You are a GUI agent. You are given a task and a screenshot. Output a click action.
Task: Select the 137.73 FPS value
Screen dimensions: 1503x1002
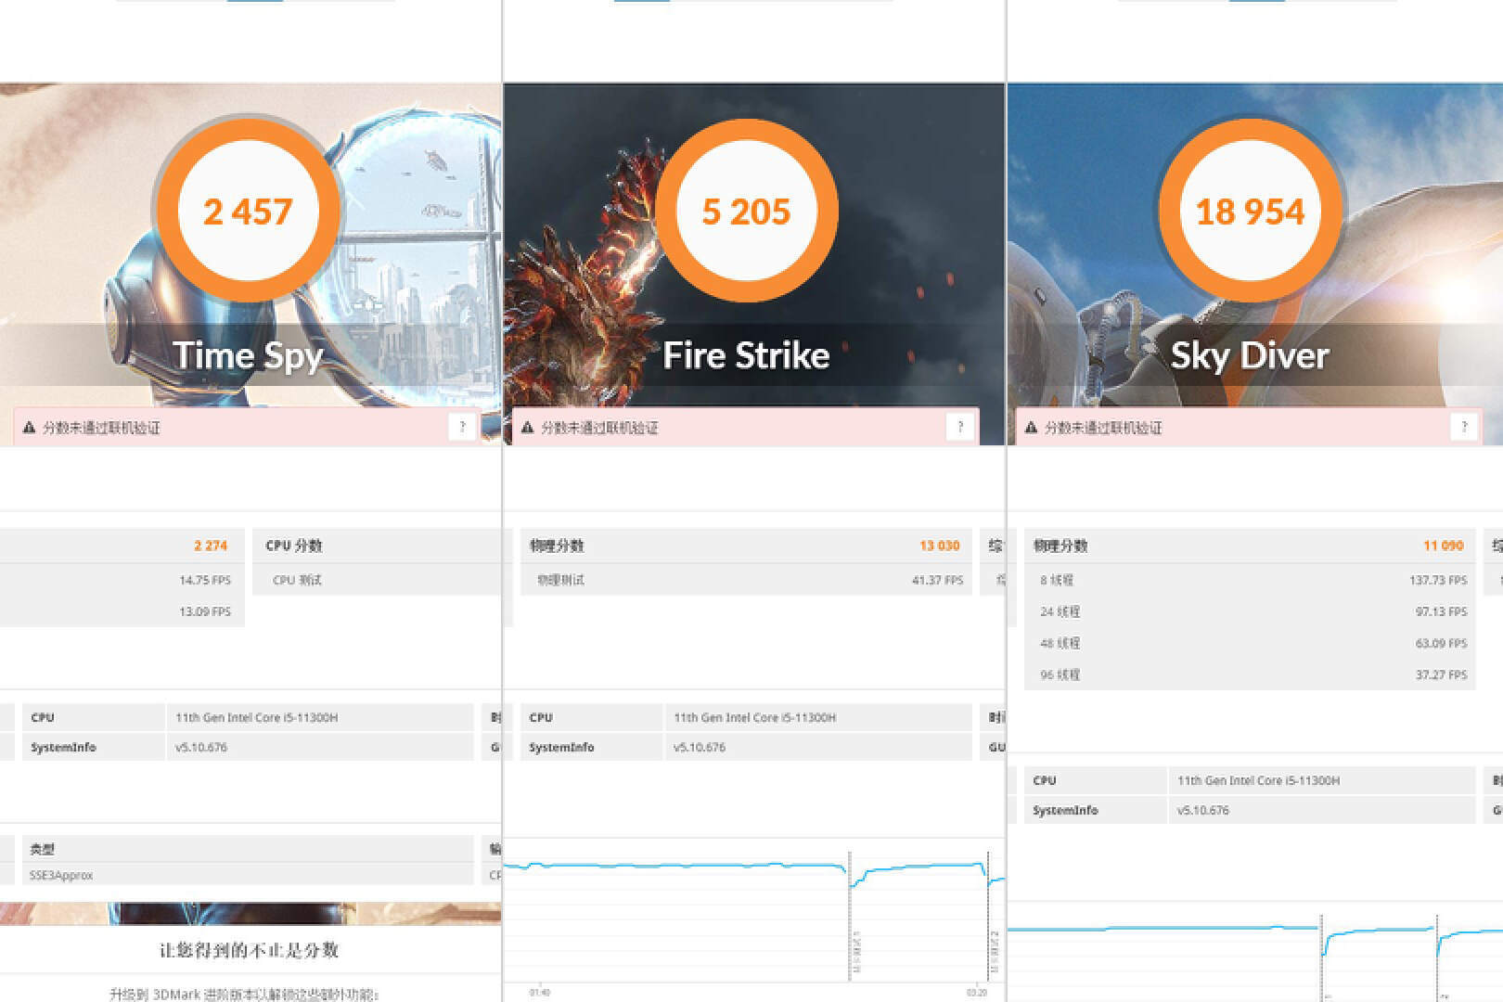(x=1438, y=580)
